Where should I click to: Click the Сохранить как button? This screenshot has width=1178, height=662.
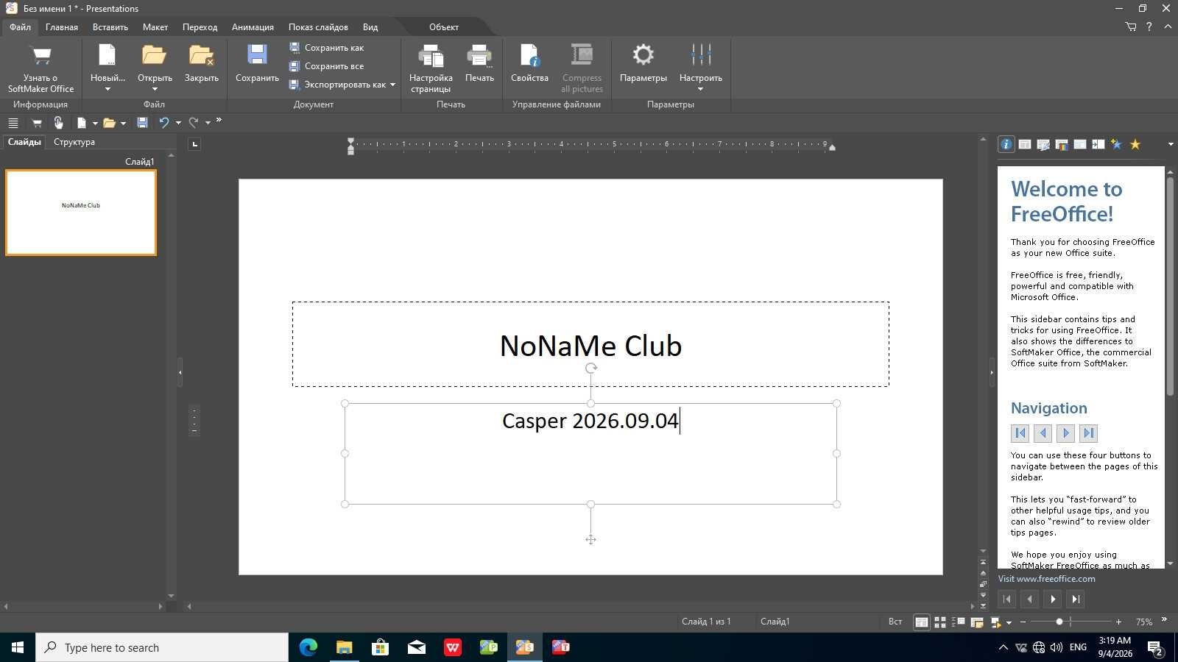tap(326, 48)
